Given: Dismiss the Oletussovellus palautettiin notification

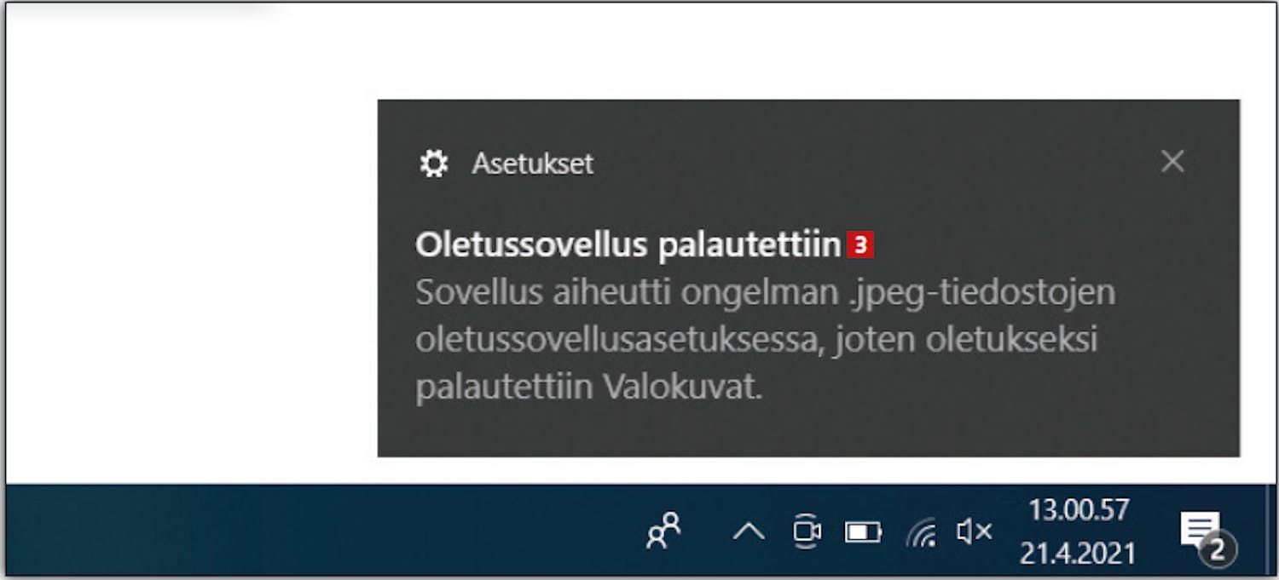Looking at the screenshot, I should [1172, 161].
